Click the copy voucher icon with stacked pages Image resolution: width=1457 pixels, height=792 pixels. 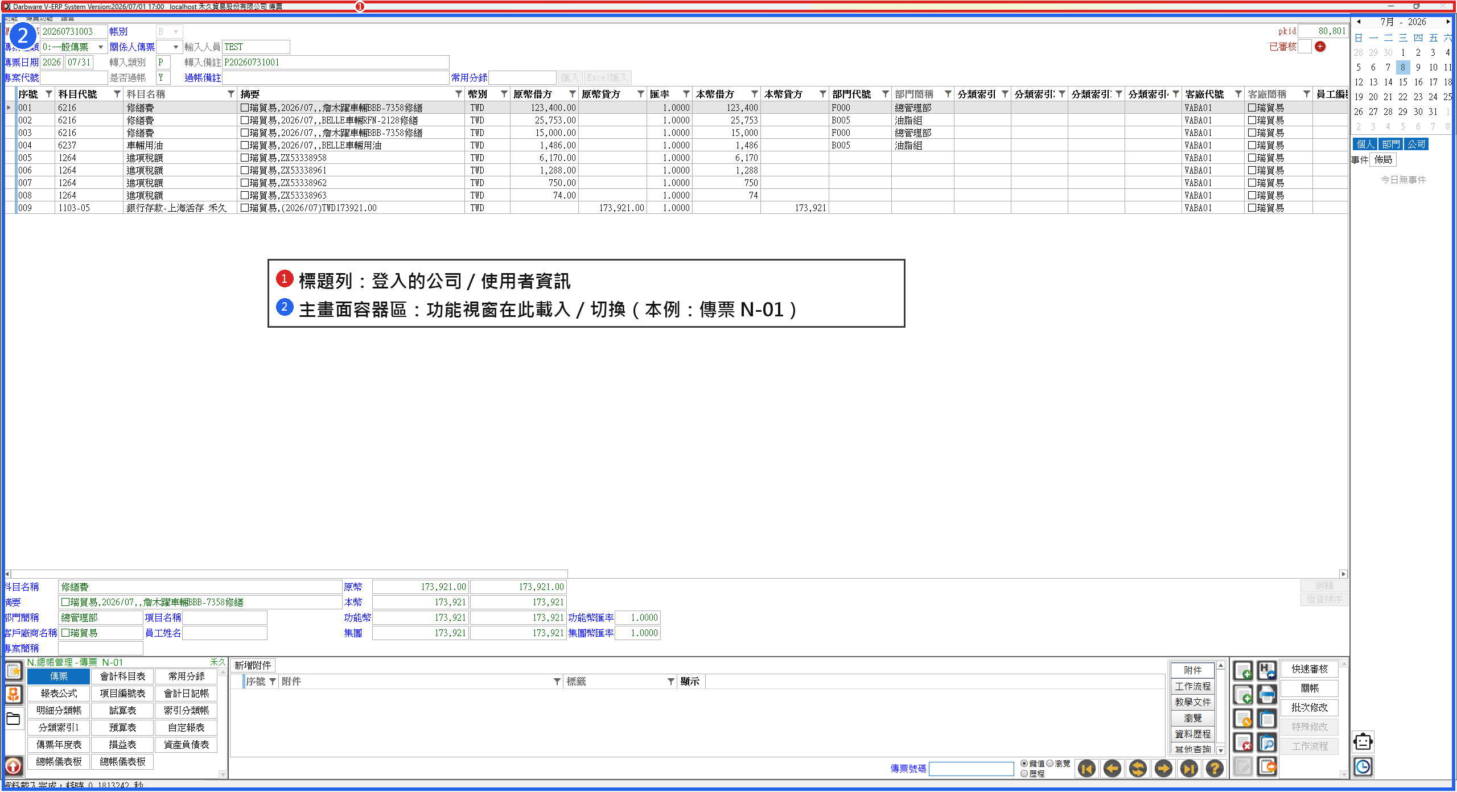coord(1243,695)
